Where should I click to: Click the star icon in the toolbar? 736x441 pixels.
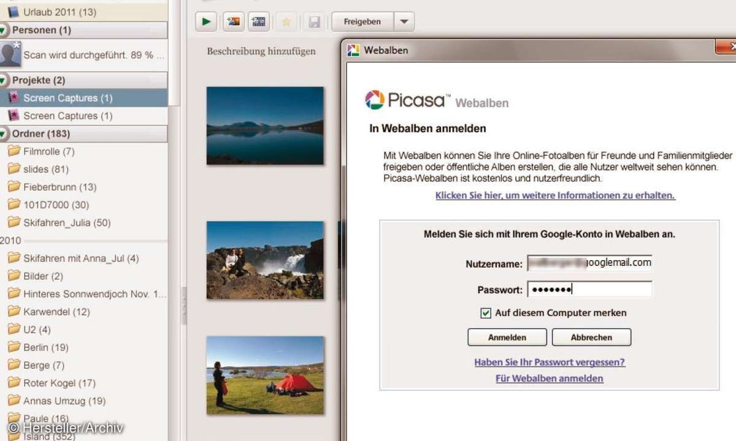coord(286,22)
